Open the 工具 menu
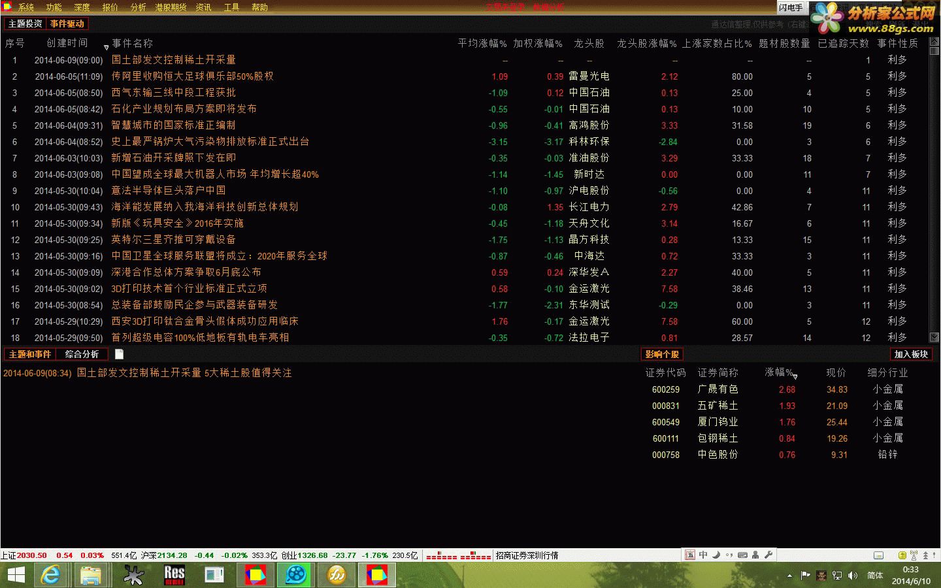This screenshot has height=588, width=941. (231, 7)
